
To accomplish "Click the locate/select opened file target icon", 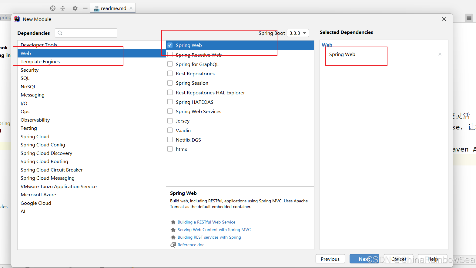I will pos(53,8).
